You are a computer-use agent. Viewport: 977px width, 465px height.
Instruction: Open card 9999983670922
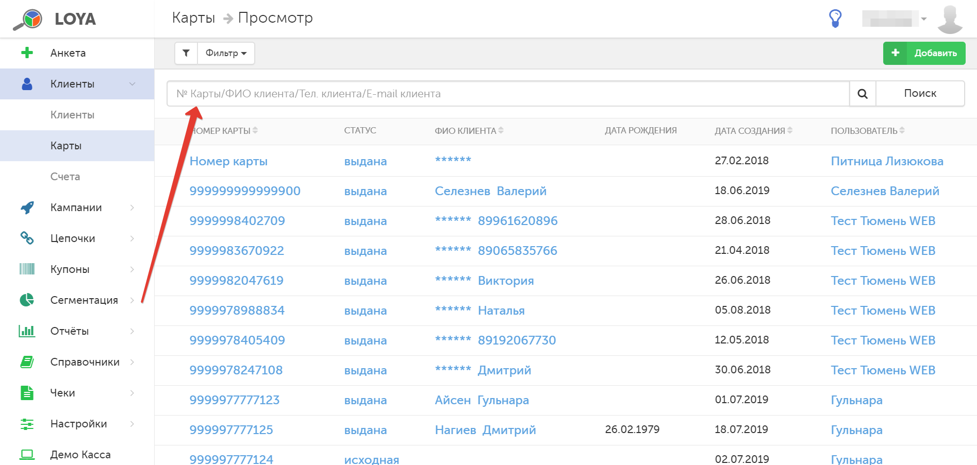[x=237, y=251]
